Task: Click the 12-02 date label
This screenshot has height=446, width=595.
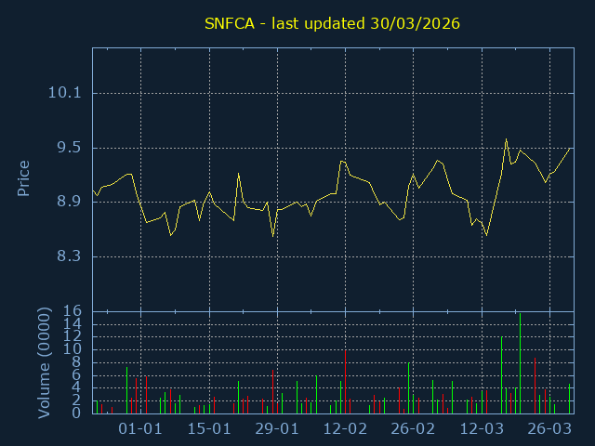Action: (345, 429)
